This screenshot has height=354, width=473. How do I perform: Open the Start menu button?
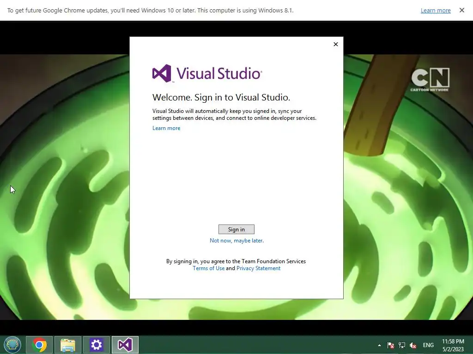pos(12,345)
